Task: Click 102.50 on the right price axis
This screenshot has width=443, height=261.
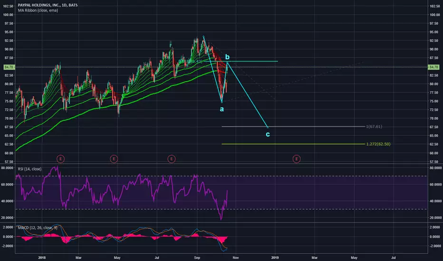Action: click(434, 6)
